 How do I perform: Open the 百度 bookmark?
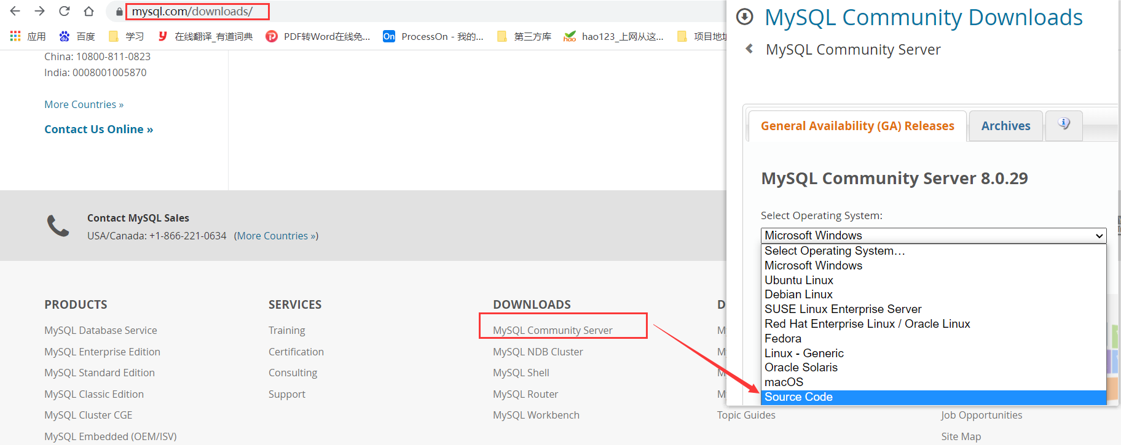click(77, 36)
